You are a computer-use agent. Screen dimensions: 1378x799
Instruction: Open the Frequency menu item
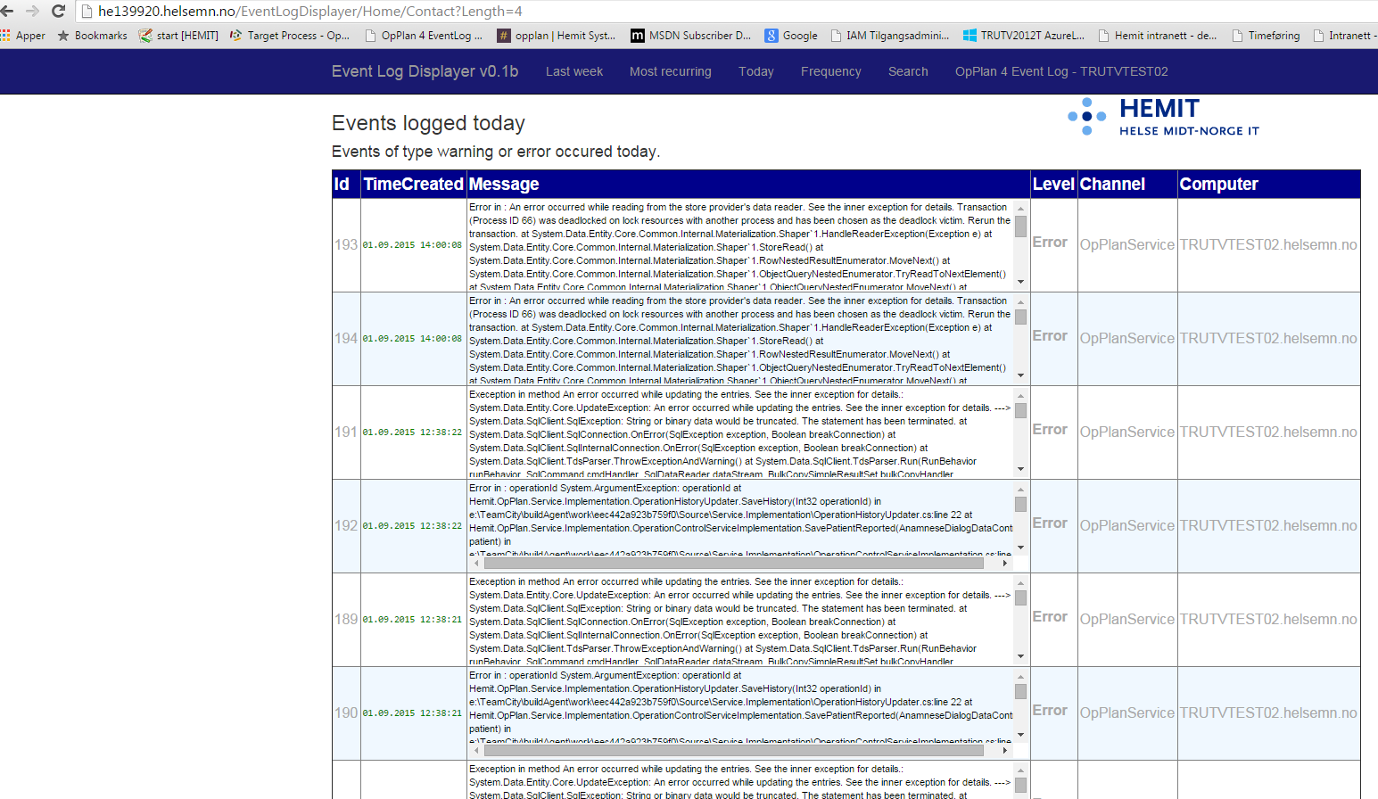[x=831, y=71]
